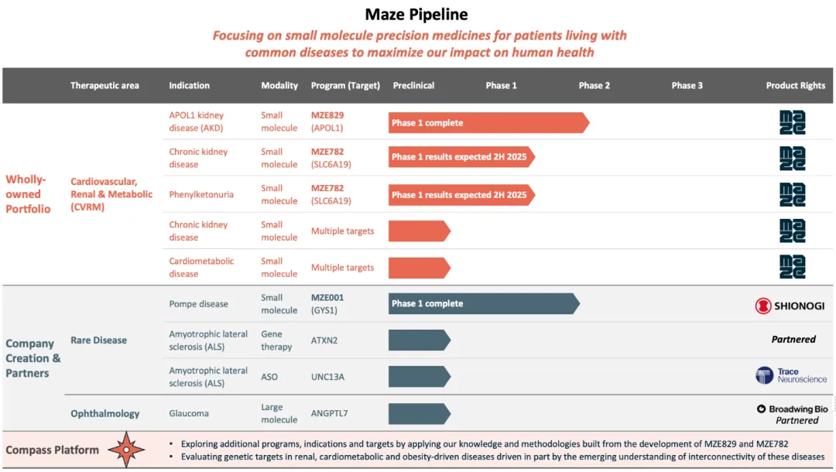Click the Wholly-owned Portfolio section label
836x472 pixels.
click(x=29, y=194)
